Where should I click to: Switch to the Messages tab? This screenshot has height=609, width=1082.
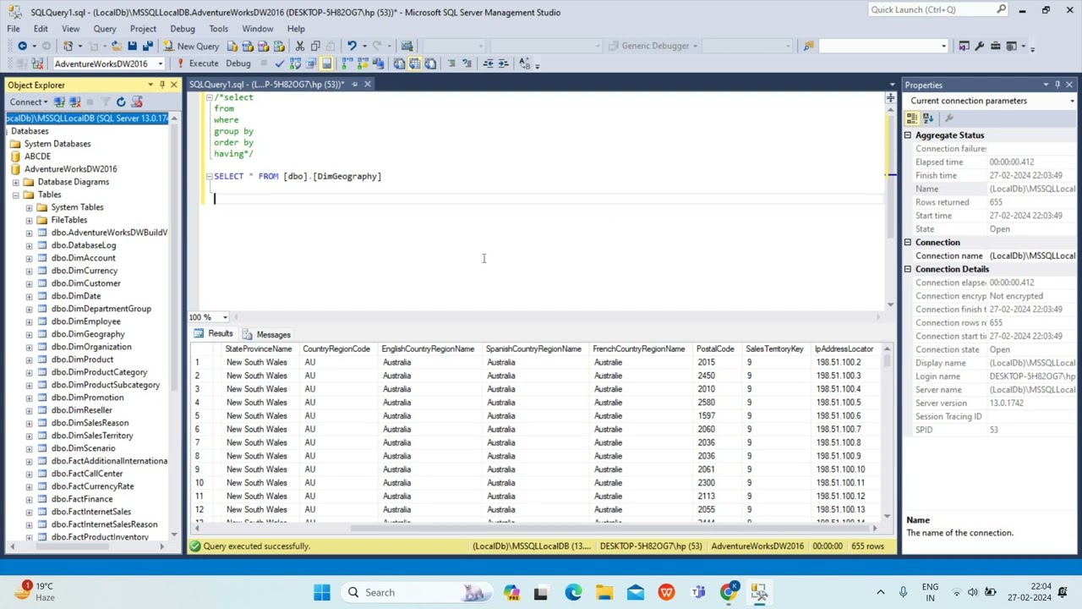point(266,334)
